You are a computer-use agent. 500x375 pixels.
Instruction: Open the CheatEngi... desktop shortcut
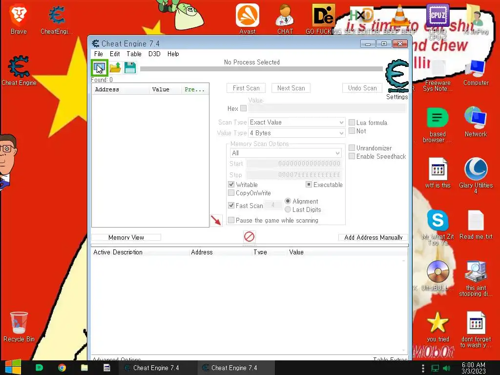57,20
